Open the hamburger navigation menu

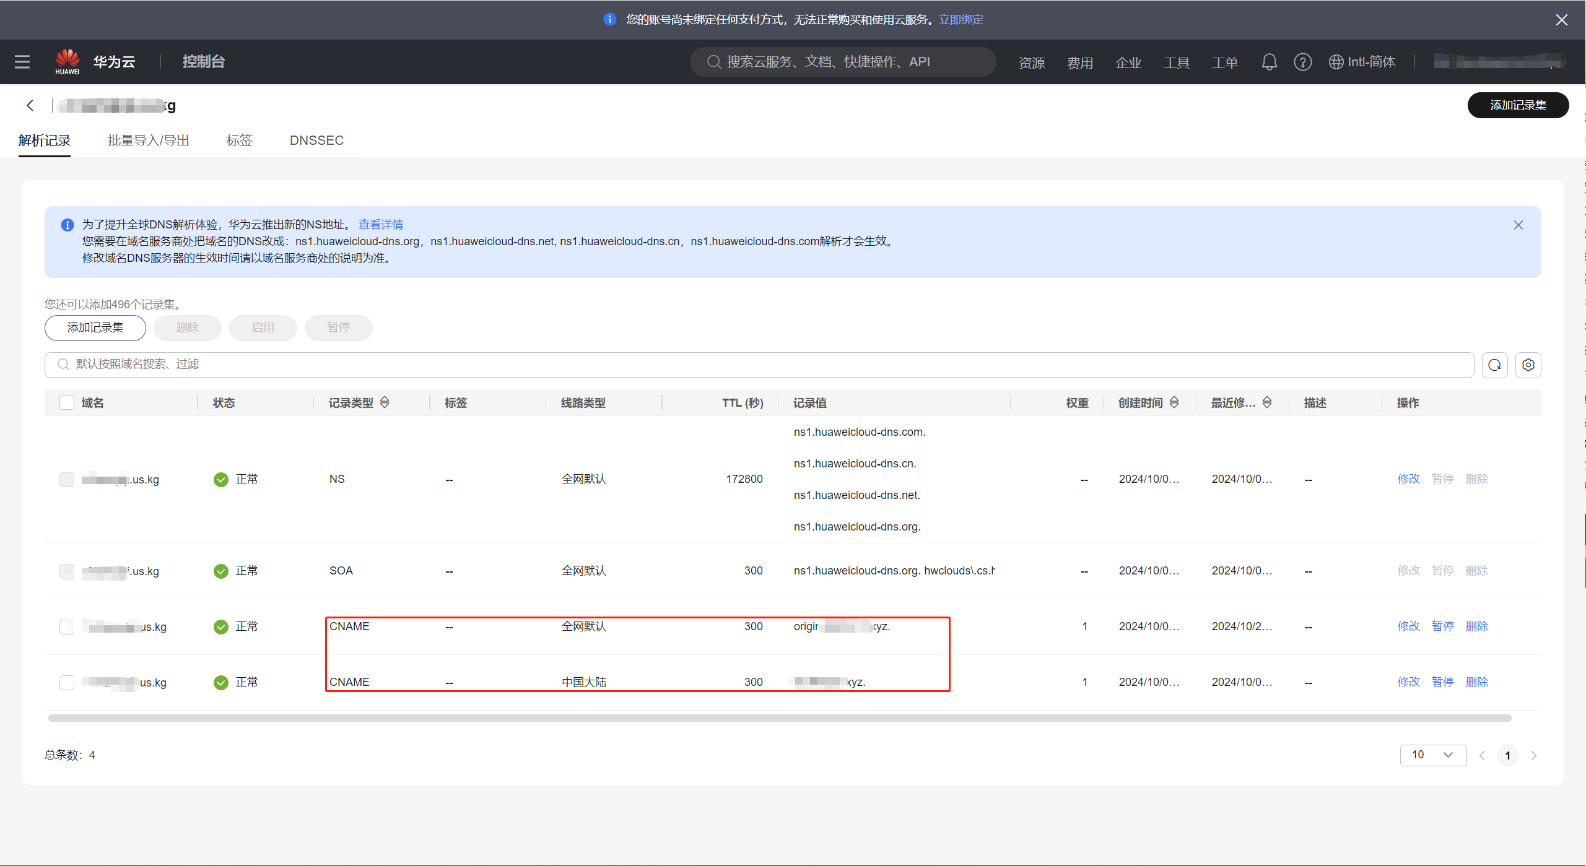[x=22, y=62]
